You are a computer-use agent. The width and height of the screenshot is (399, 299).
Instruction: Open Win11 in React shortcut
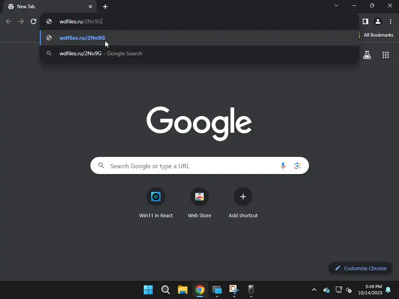click(156, 203)
